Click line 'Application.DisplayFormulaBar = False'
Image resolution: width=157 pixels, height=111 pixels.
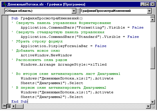coord(64,46)
